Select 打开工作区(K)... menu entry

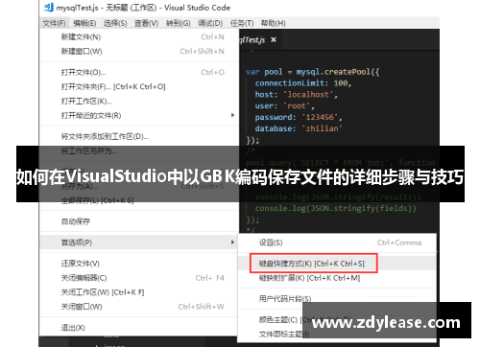[x=139, y=102]
